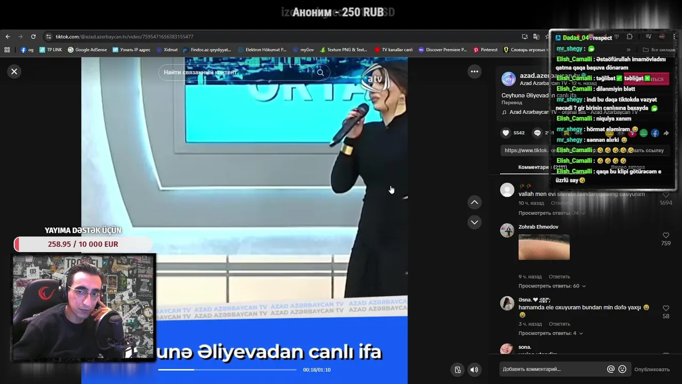
Task: Like the 'vallah men evi silende' comment
Action: point(665,195)
